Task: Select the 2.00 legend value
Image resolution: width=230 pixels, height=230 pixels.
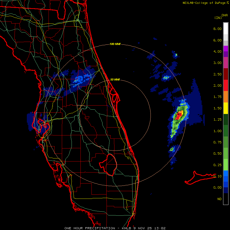Action: pos(217,86)
